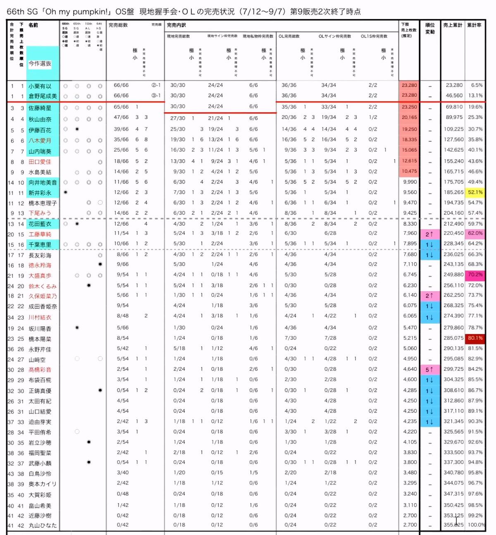This screenshot has height=535, width=496.
Task: Click the 2↑ rank arrow in 久保姫菜乃 row
Action: click(x=429, y=296)
